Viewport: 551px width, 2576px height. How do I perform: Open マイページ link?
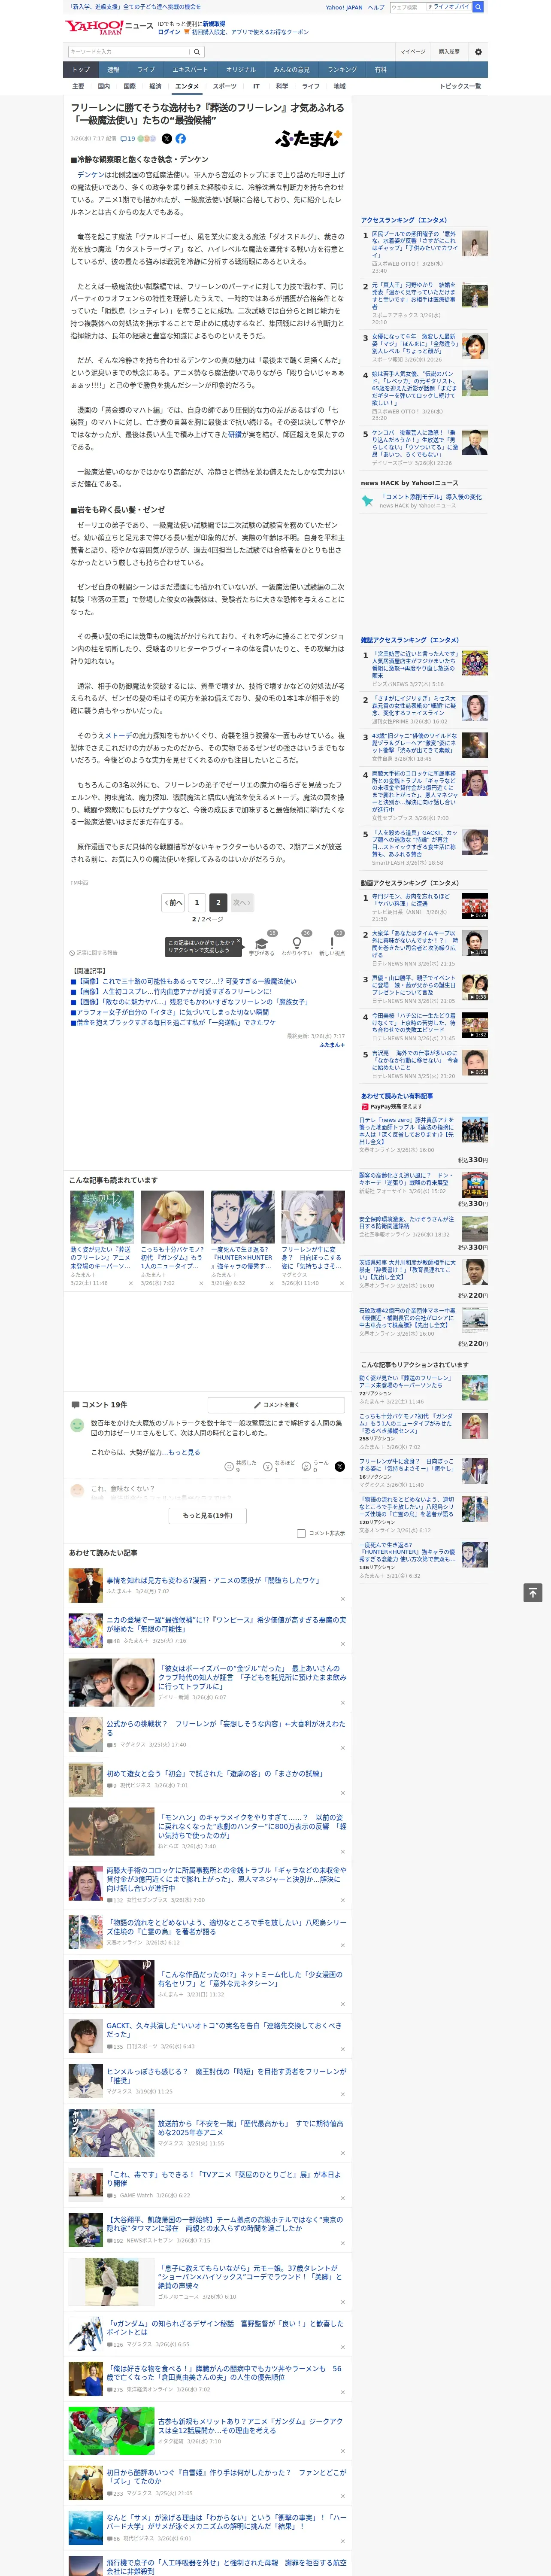[413, 52]
